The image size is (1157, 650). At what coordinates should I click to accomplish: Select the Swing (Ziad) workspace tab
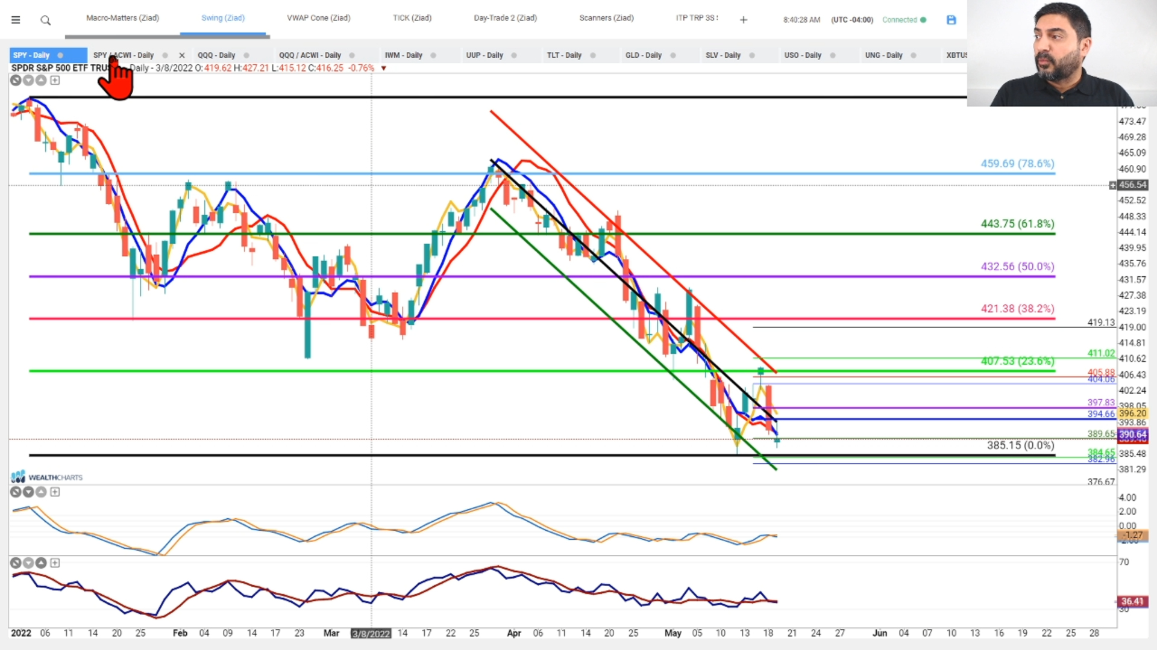coord(223,18)
